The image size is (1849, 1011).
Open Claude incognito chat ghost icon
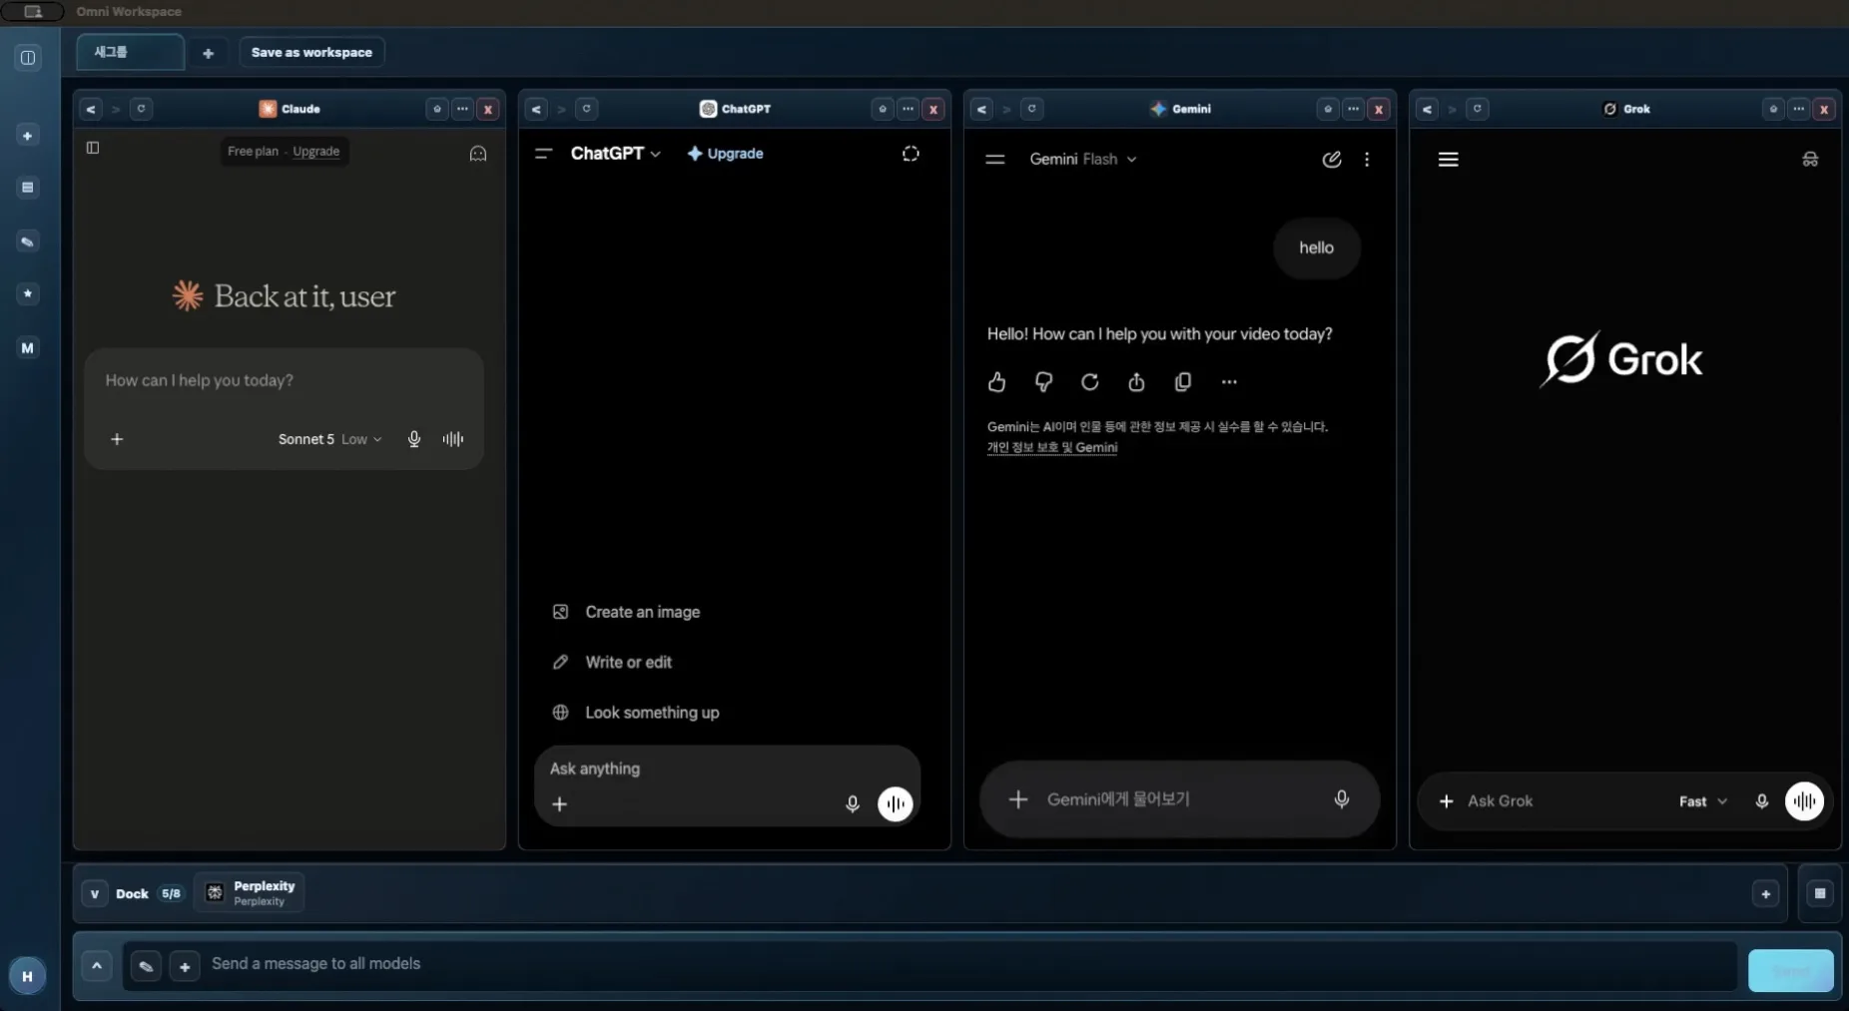click(478, 153)
